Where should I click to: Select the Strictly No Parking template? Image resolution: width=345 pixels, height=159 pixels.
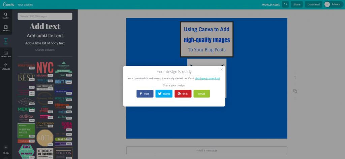pyautogui.click(x=45, y=154)
